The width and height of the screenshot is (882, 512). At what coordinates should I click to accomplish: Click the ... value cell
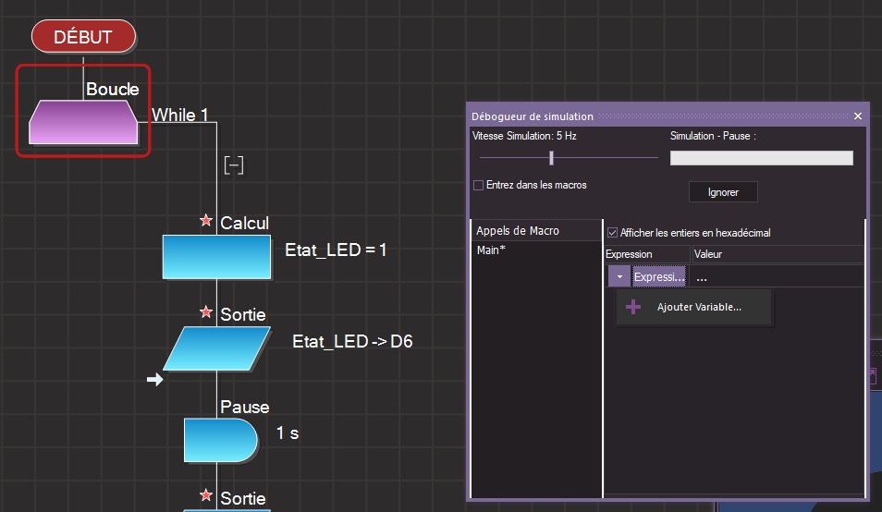[x=778, y=277]
